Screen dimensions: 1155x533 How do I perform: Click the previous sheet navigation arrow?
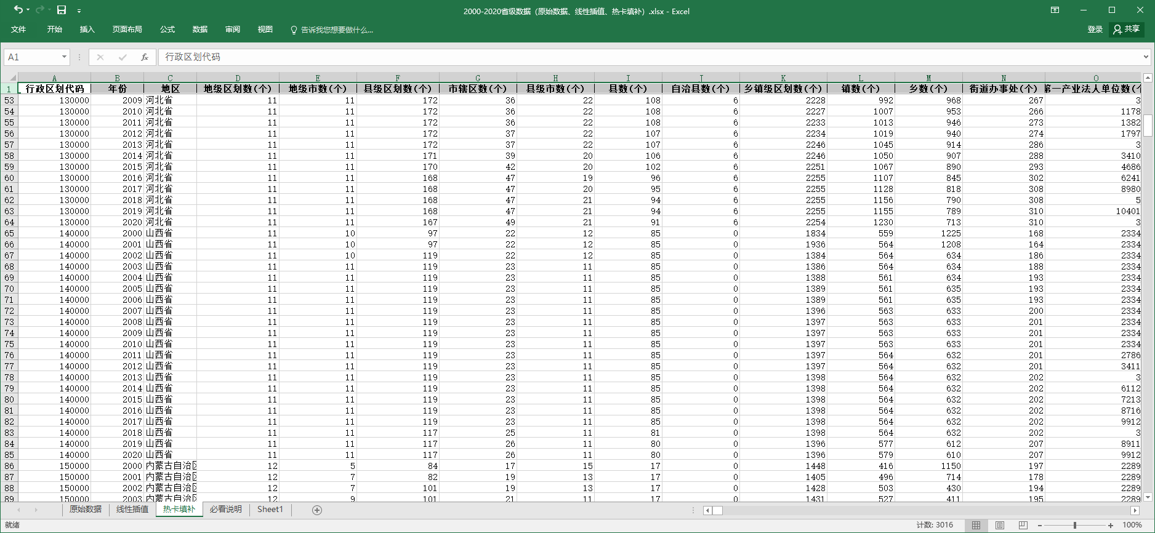[18, 510]
